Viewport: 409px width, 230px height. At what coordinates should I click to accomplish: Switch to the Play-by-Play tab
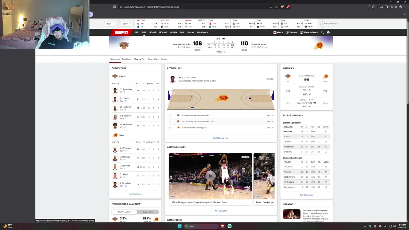(x=140, y=59)
